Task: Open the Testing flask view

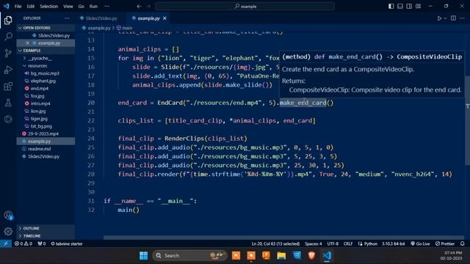Action: pyautogui.click(x=8, y=103)
